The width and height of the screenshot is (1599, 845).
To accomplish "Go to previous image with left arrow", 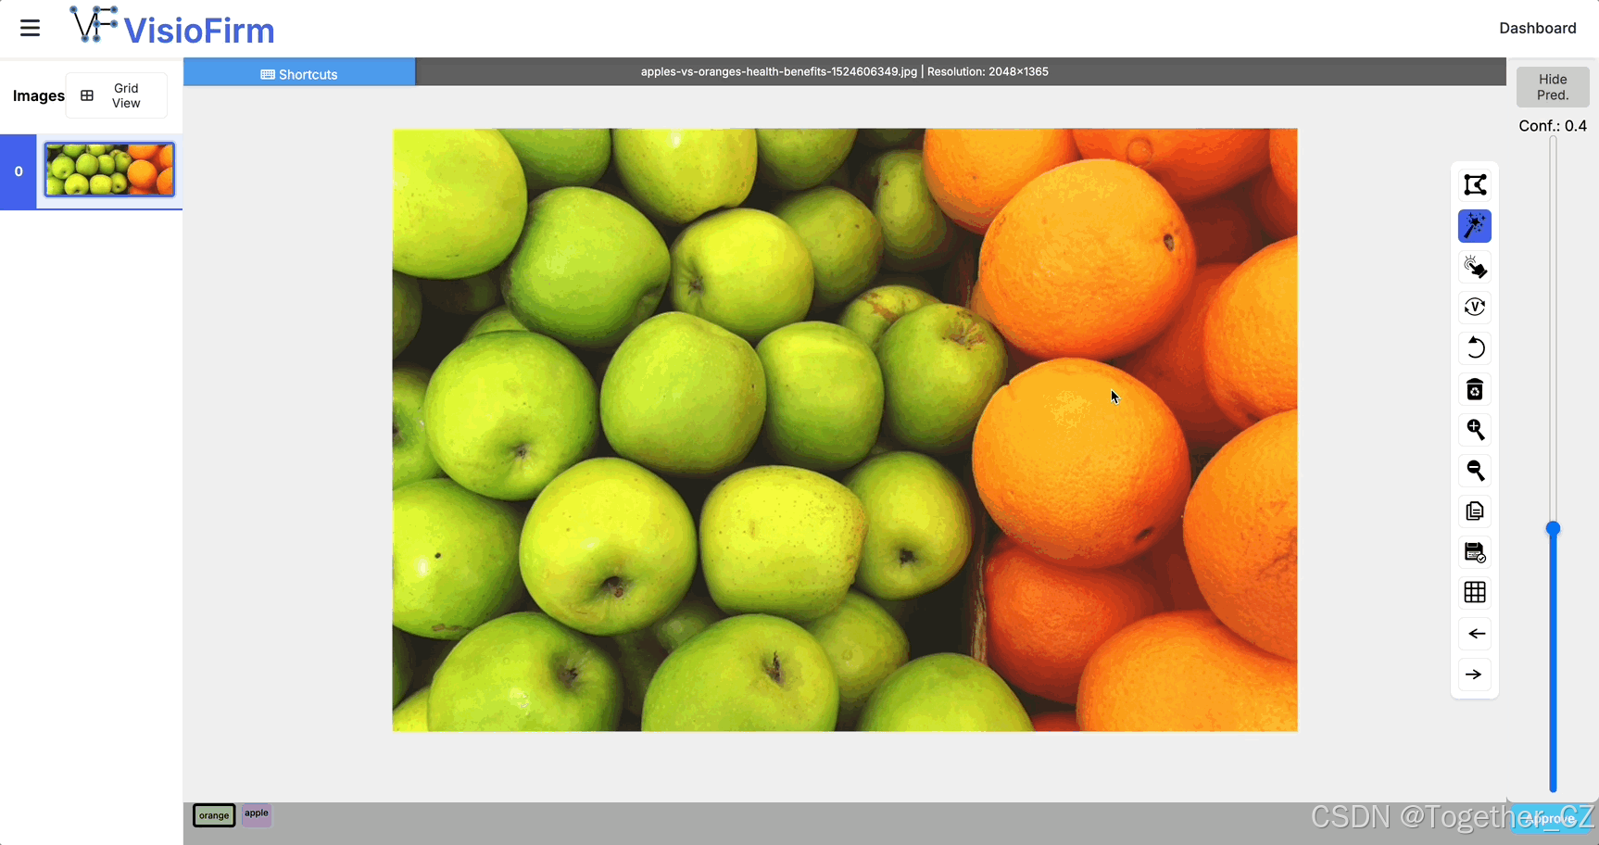I will 1475,634.
